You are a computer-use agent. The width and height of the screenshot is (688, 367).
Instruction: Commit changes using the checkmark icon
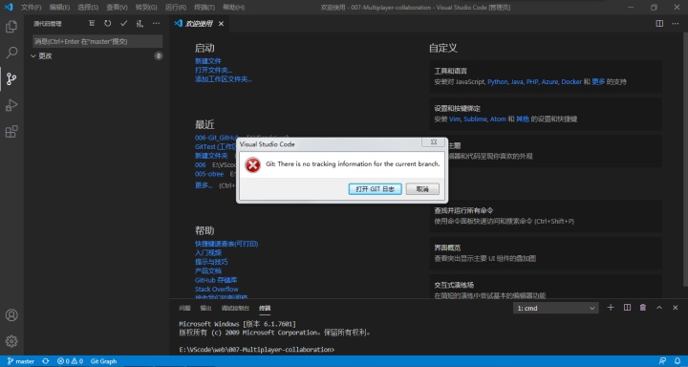123,24
